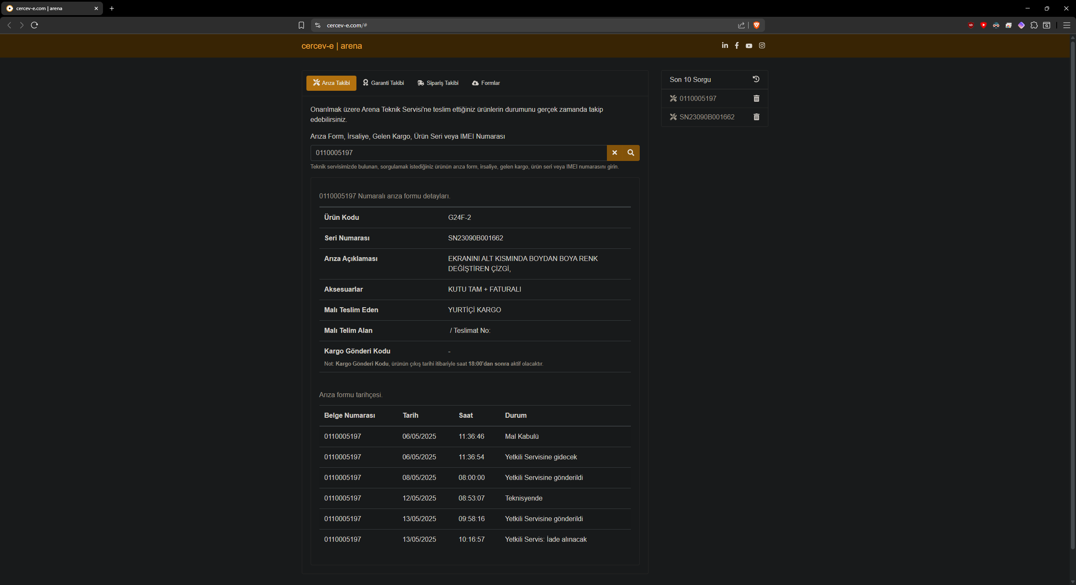Open the Instagram icon in header
This screenshot has height=585, width=1076.
pyautogui.click(x=762, y=45)
